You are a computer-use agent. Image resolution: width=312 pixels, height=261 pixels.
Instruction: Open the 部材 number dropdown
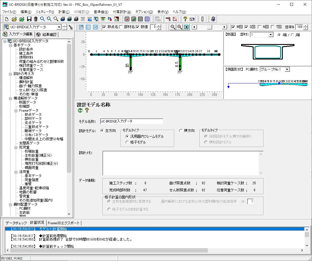[x=271, y=35]
